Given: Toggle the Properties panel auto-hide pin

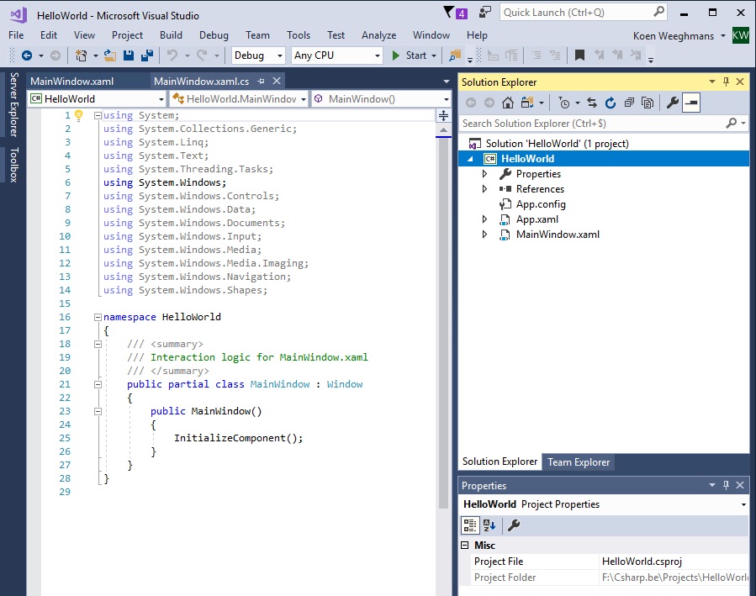Looking at the screenshot, I should tap(726, 485).
